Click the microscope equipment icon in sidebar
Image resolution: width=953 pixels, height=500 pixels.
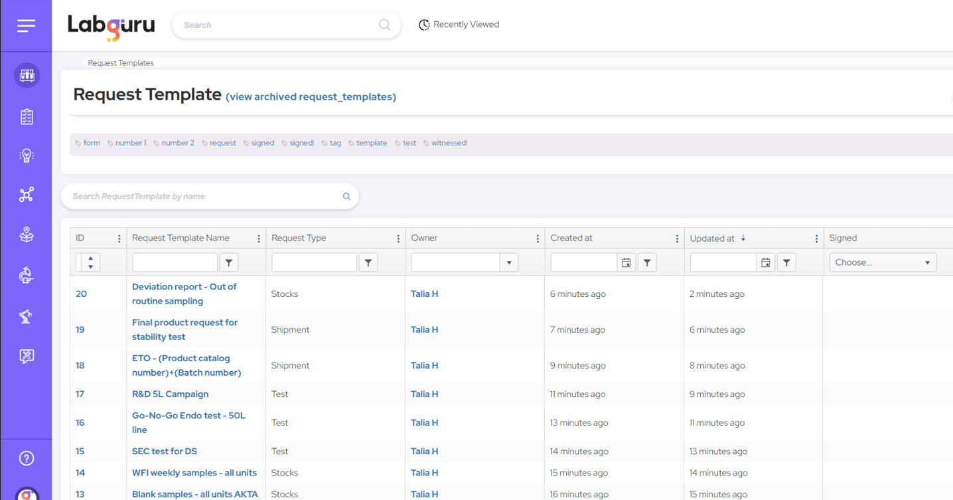27,275
